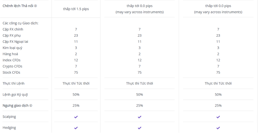
Task: Click footnote 4 icon beside Chênh lệch Thả nổi
Action: [35, 6]
